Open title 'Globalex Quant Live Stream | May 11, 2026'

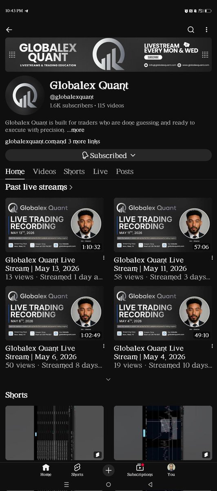point(150,264)
